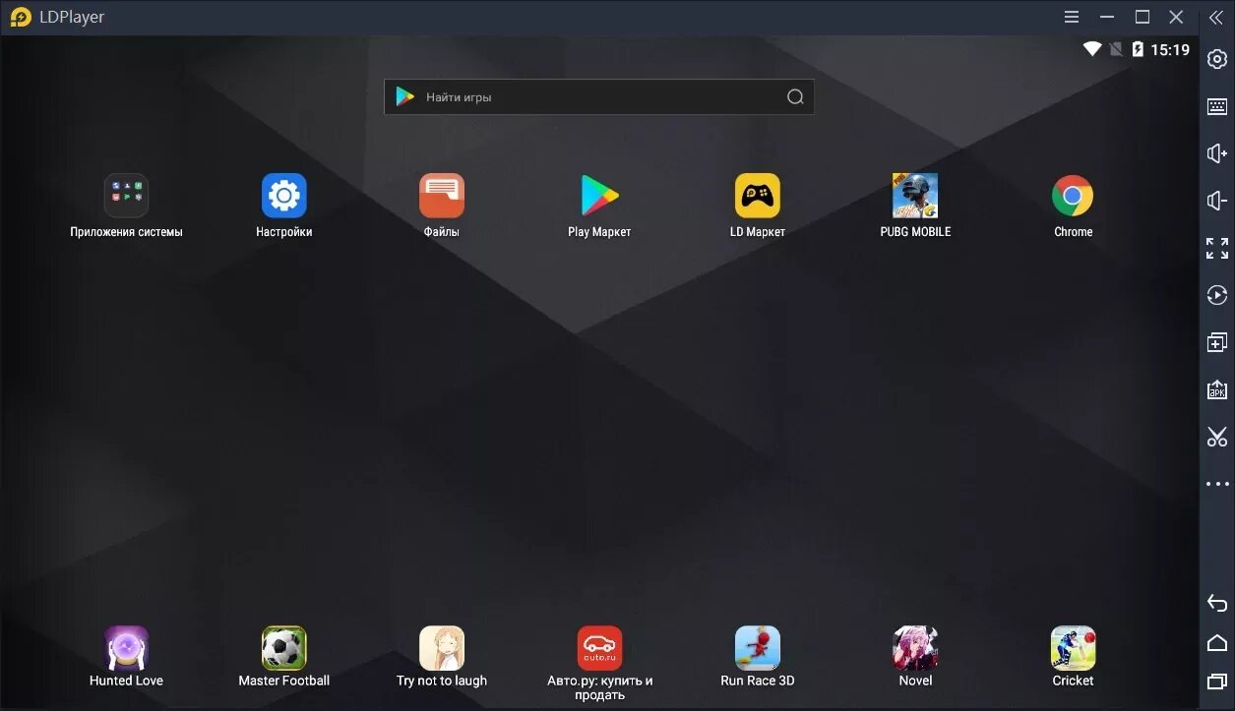Launch Hunted Love app
The height and width of the screenshot is (711, 1235).
coord(126,648)
